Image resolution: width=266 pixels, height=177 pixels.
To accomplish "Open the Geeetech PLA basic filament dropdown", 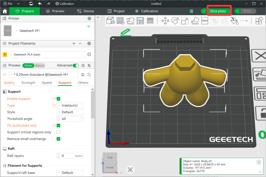I will coord(47,55).
